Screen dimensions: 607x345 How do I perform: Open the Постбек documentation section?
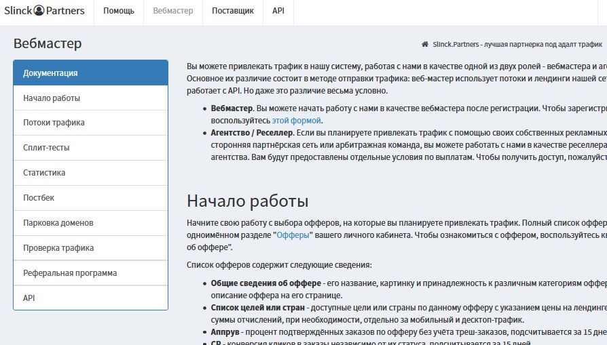[x=90, y=198]
